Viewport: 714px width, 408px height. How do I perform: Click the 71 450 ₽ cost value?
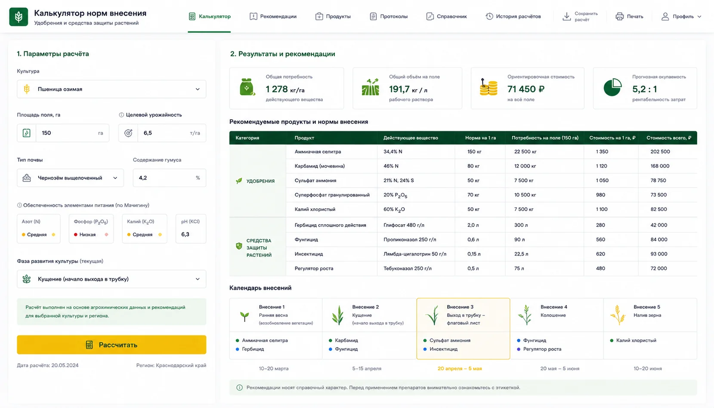point(526,89)
